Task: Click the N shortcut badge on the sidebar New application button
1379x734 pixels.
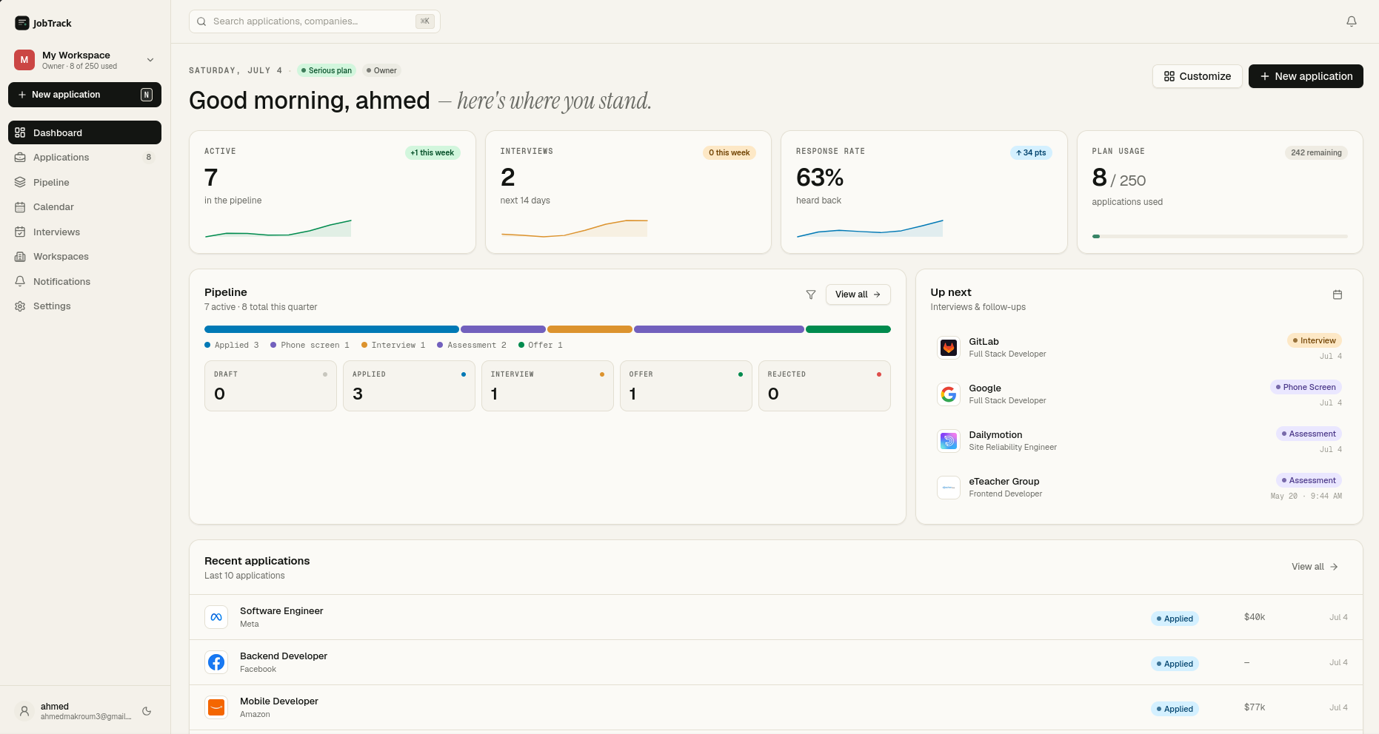Action: [x=147, y=95]
